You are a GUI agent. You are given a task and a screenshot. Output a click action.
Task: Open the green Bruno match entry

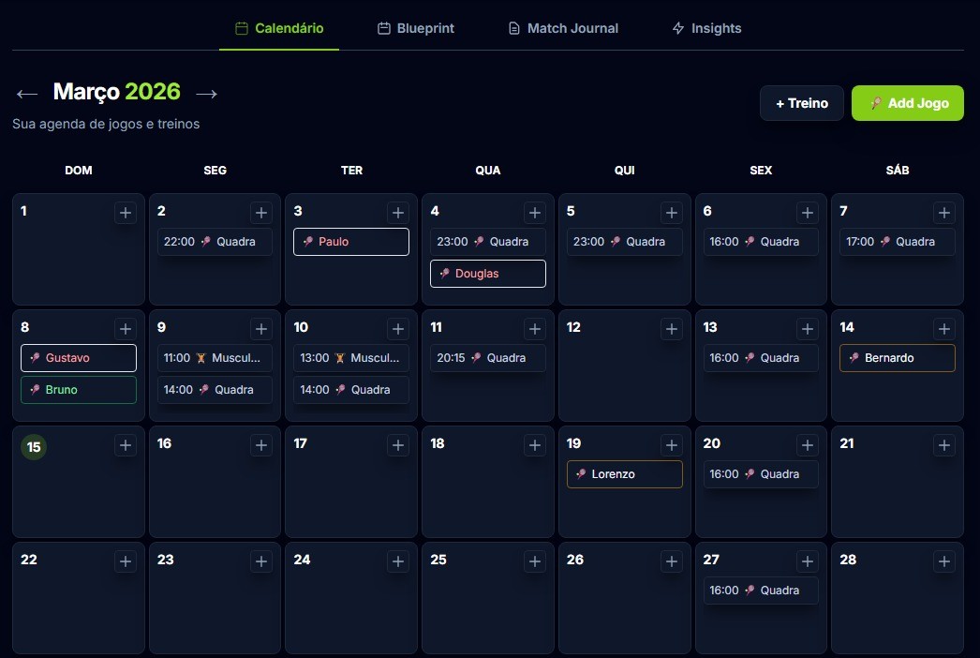79,390
